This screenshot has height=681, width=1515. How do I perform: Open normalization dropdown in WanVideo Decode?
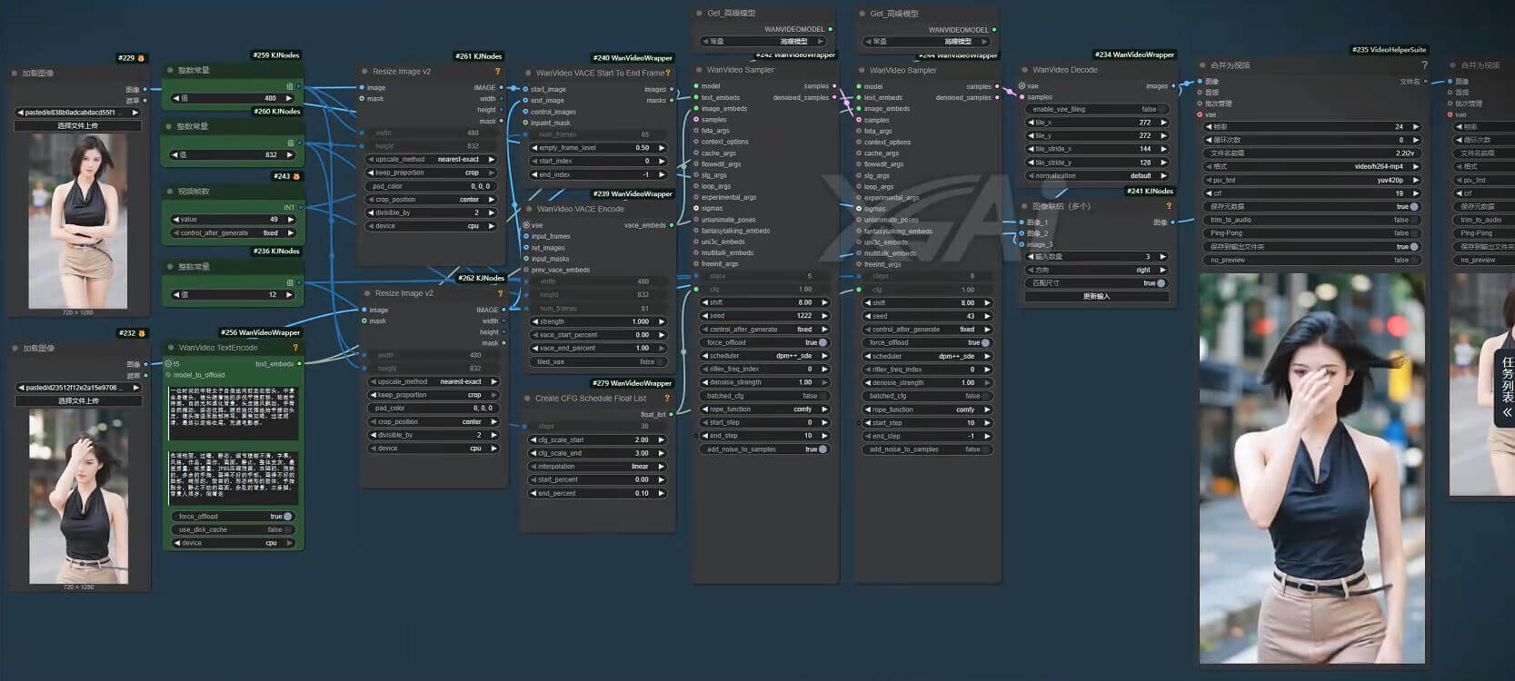tap(1096, 176)
